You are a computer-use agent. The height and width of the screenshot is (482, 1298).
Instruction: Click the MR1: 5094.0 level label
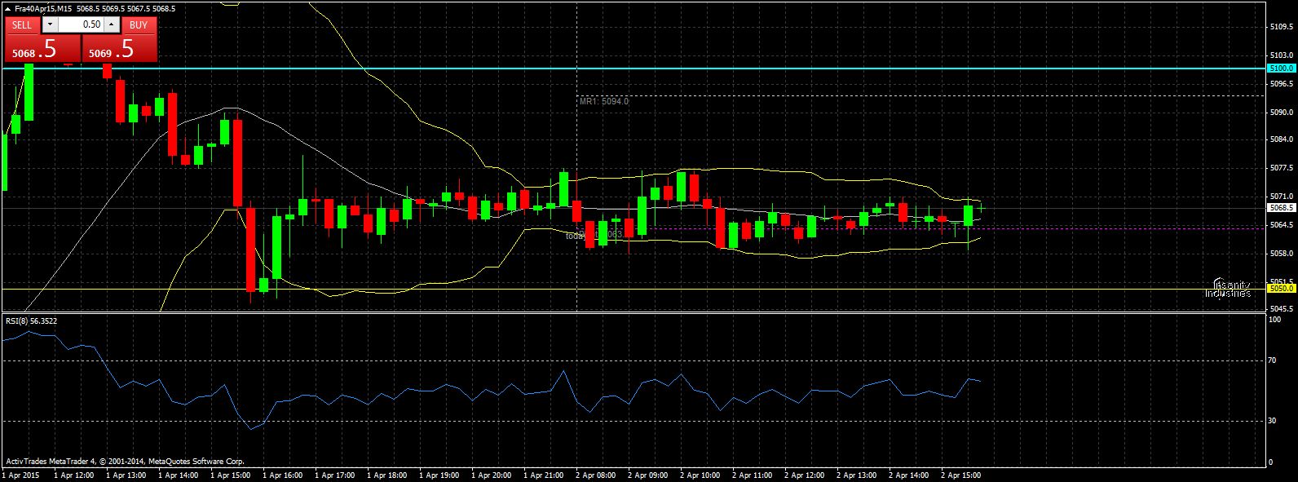pos(604,102)
